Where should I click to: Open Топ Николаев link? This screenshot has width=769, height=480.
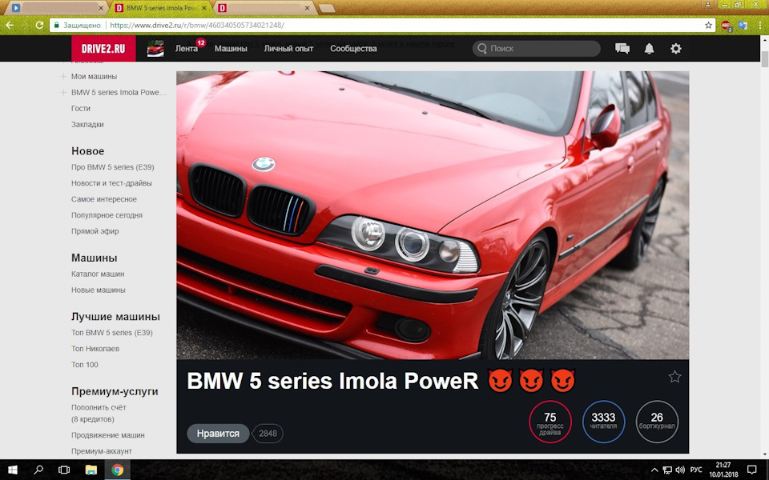click(x=95, y=349)
